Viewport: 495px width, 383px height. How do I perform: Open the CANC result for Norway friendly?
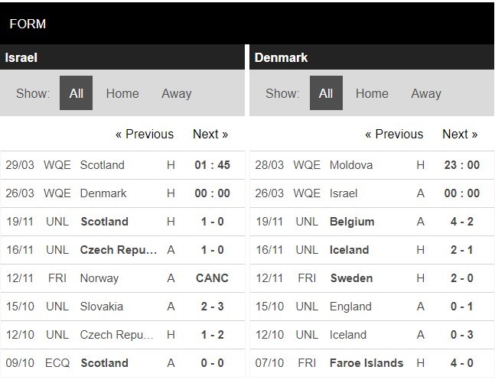(212, 278)
